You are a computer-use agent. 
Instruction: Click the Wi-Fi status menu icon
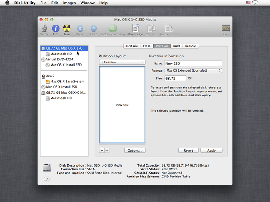click(255, 3)
